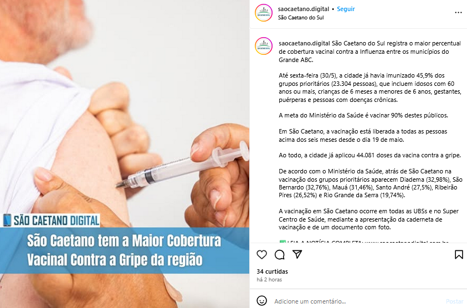
Task: Focus the "Adicione um comentário" field
Action: coord(357,301)
